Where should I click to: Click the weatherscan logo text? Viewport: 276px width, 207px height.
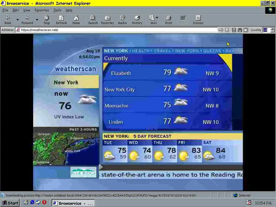click(x=75, y=69)
